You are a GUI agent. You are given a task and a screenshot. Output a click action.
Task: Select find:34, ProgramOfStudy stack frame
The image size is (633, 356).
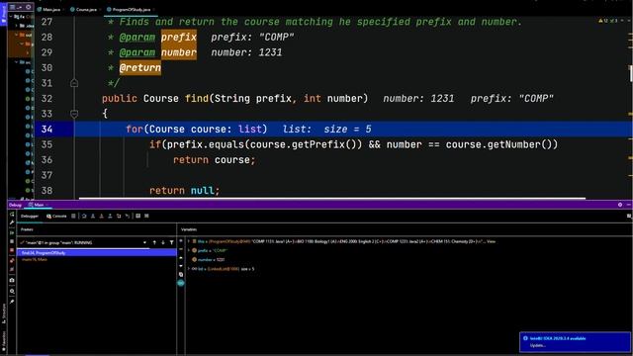click(x=96, y=253)
